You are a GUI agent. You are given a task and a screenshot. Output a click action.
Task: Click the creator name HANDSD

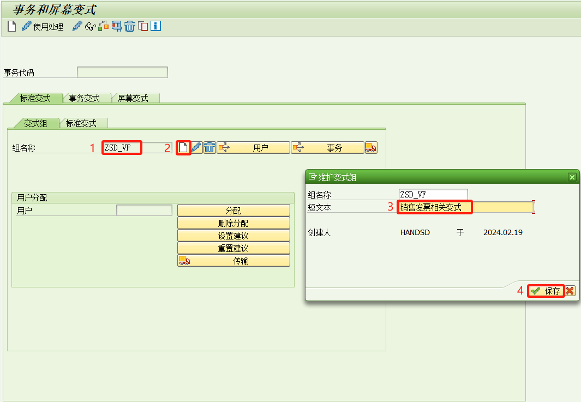point(415,232)
